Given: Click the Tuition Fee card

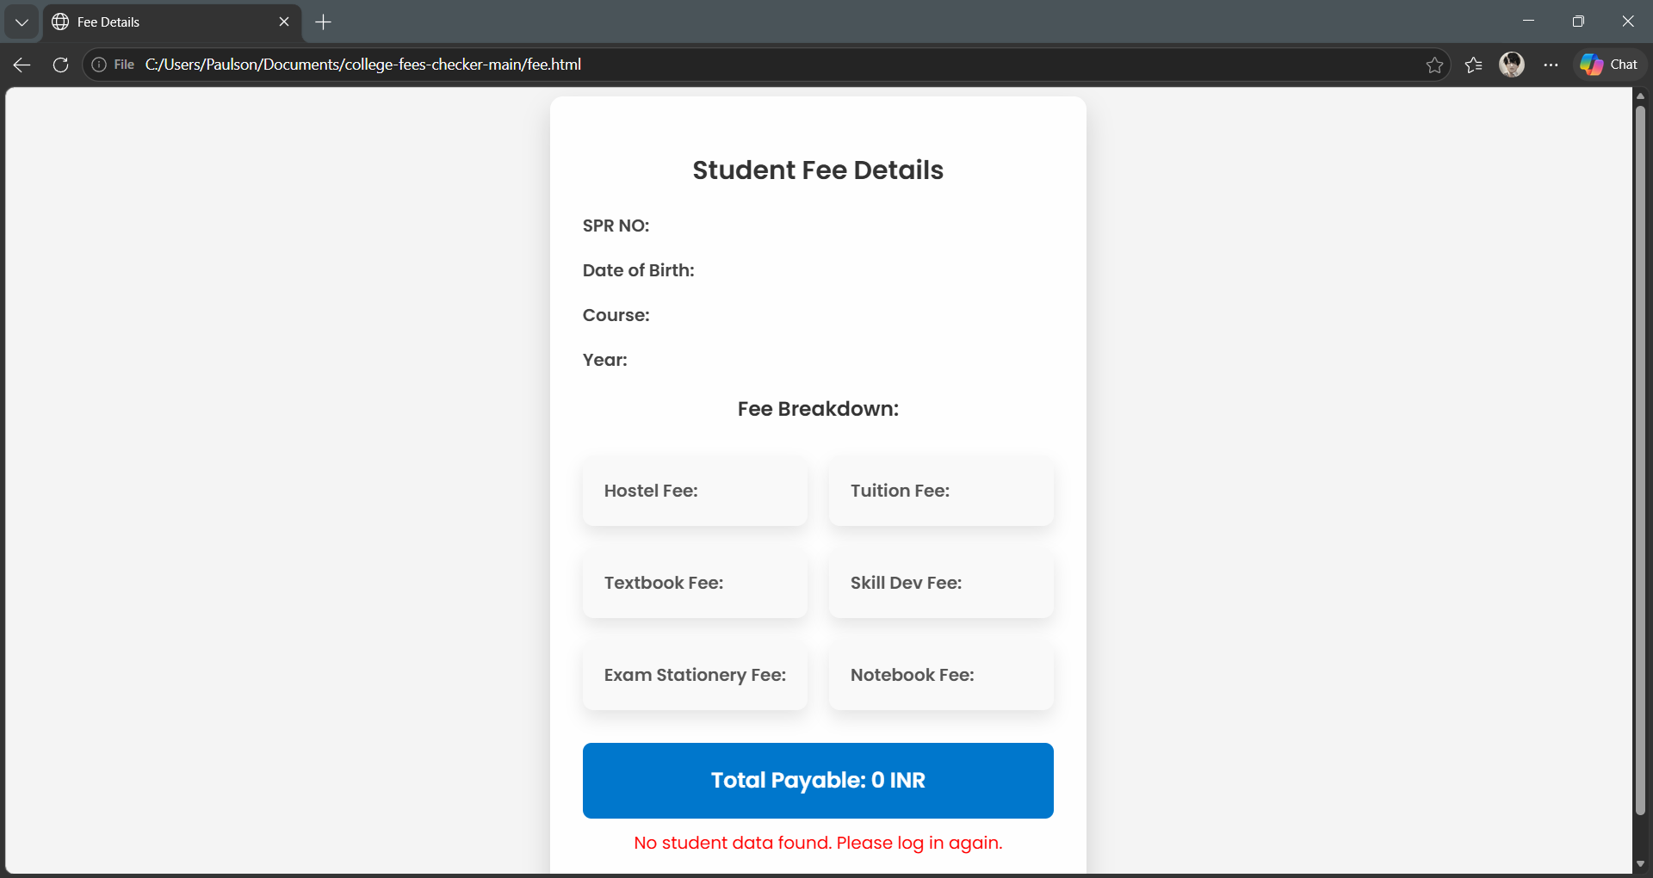Looking at the screenshot, I should click(941, 491).
